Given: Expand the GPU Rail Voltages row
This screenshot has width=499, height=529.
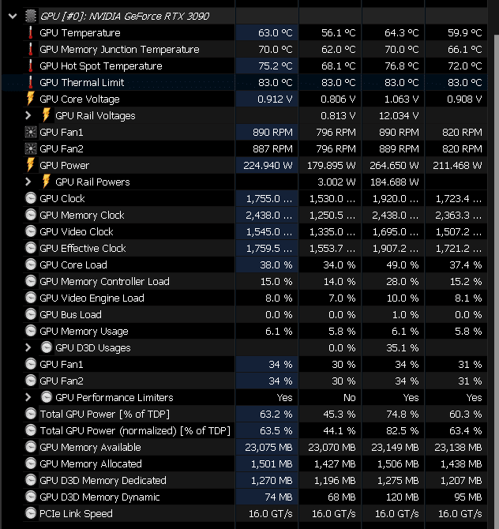Looking at the screenshot, I should [28, 116].
